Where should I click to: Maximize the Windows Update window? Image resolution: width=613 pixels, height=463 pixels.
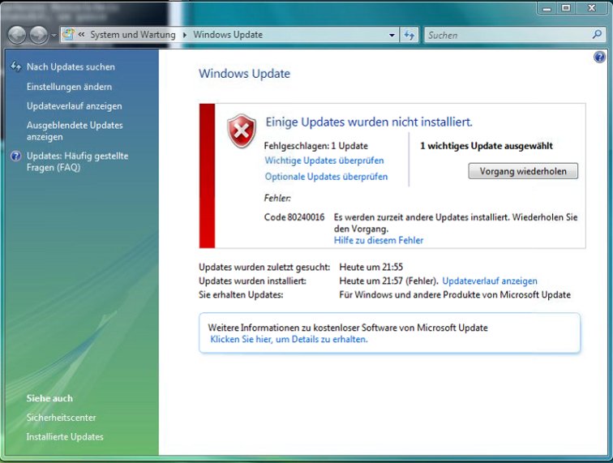tap(566, 8)
